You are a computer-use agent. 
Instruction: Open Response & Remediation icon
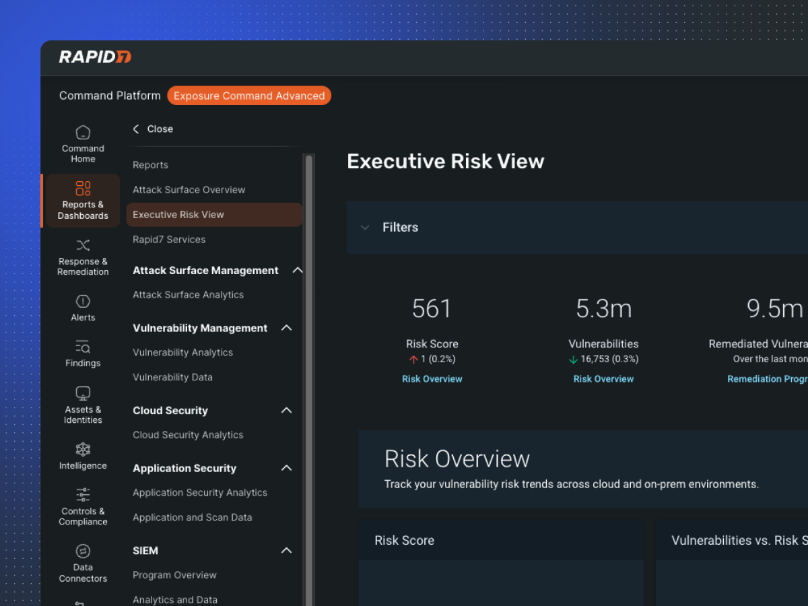point(83,245)
